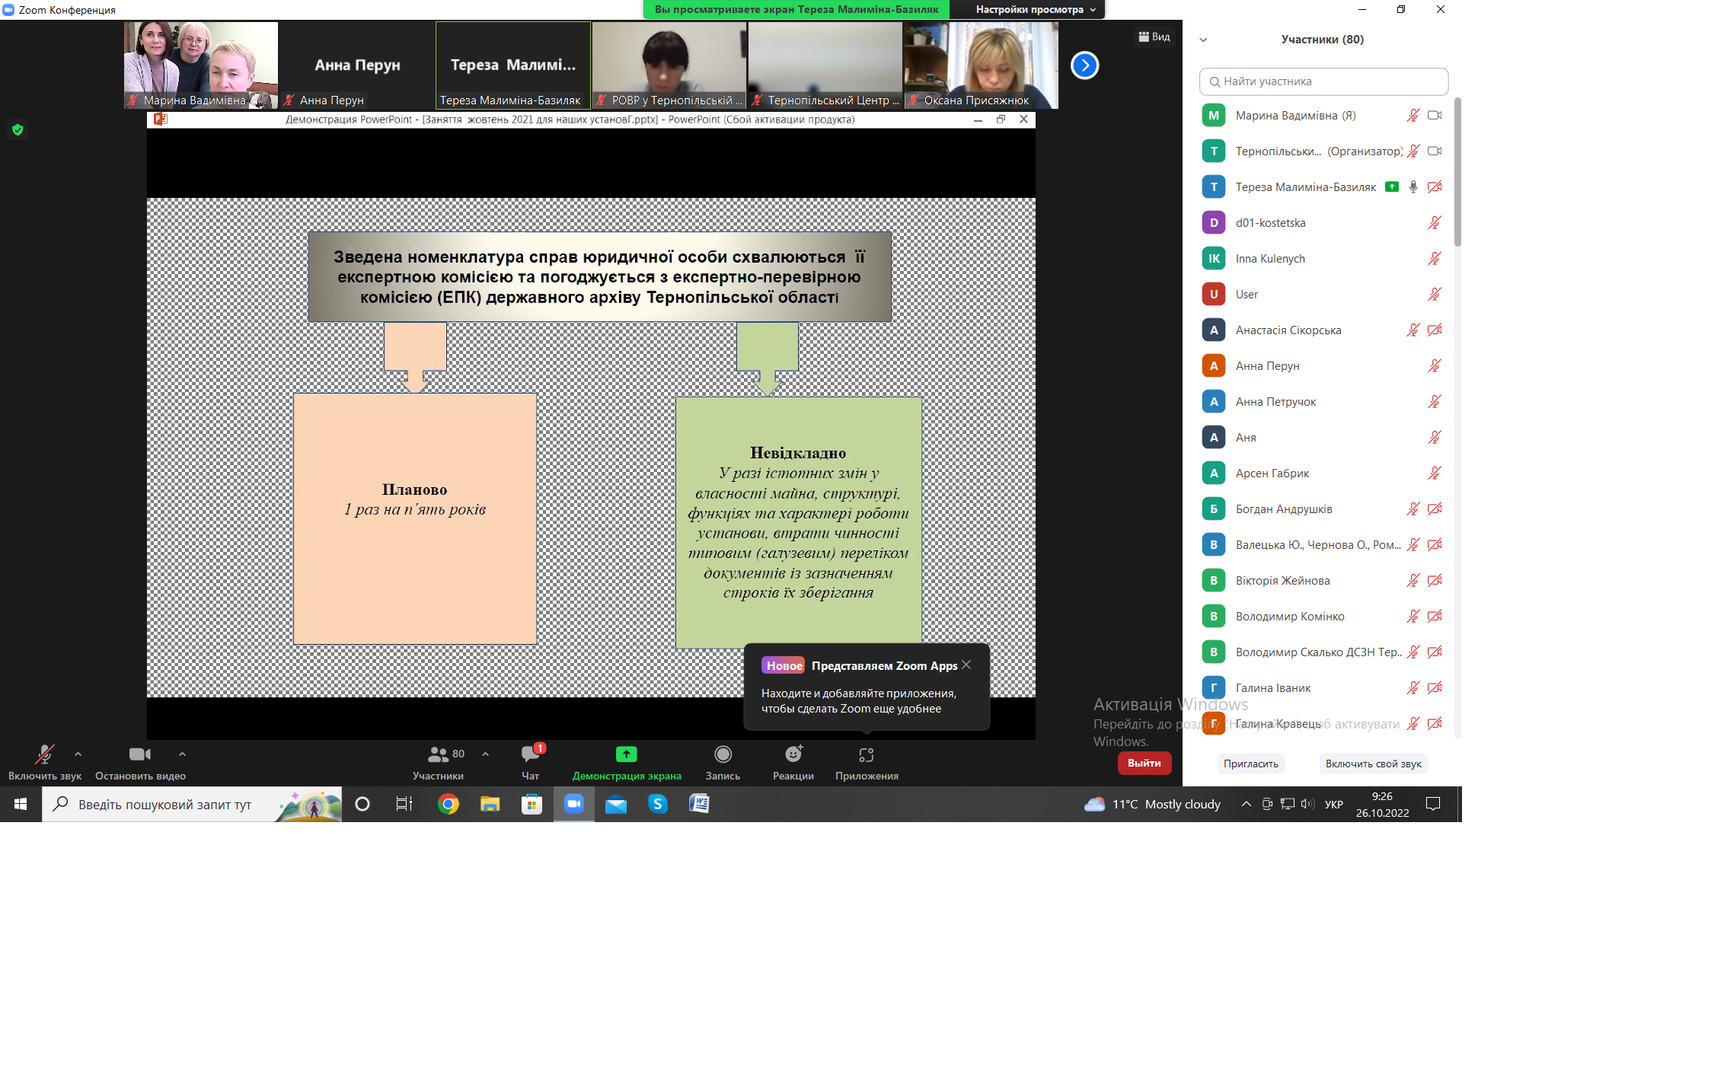Expand audio options arrow beside microphone
The height and width of the screenshot is (1084, 1727).
click(78, 754)
